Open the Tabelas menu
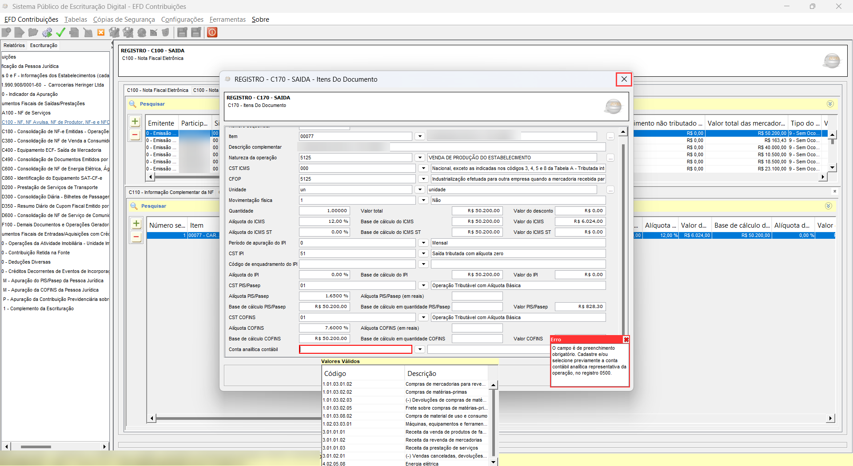 pyautogui.click(x=76, y=20)
